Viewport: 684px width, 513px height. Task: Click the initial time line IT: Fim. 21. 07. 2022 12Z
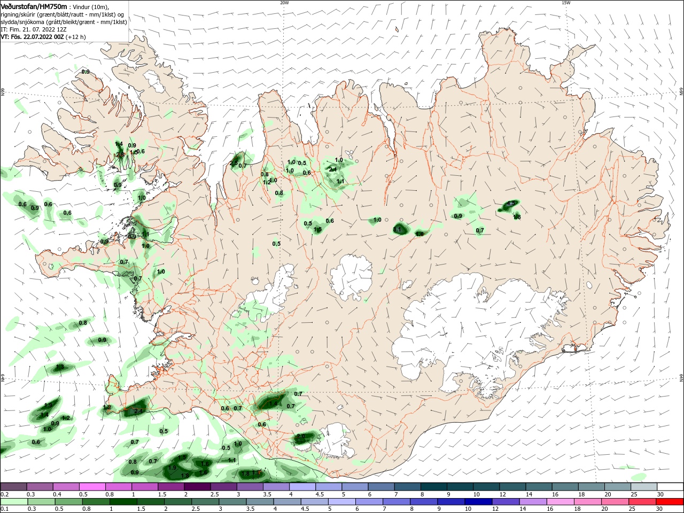(x=33, y=29)
